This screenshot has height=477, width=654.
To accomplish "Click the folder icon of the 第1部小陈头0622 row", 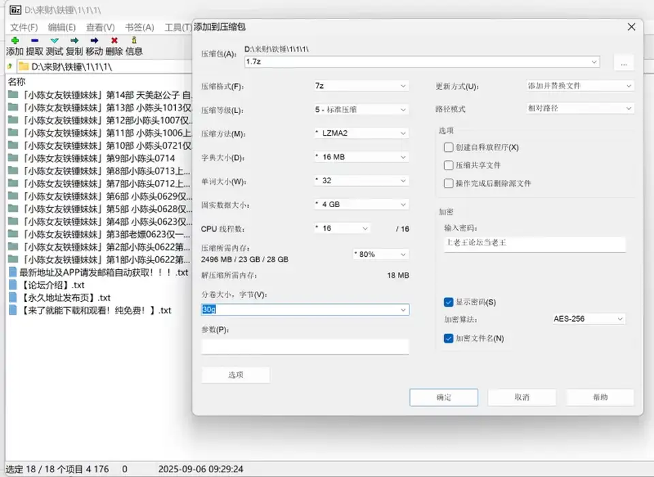I will click(13, 259).
